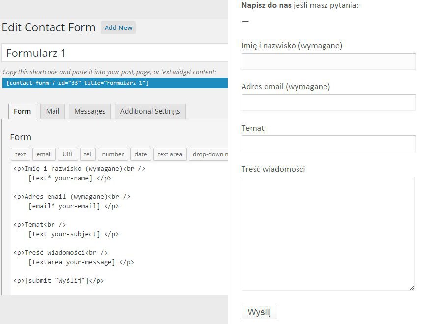
Task: Open the Messages tab
Action: pyautogui.click(x=89, y=111)
